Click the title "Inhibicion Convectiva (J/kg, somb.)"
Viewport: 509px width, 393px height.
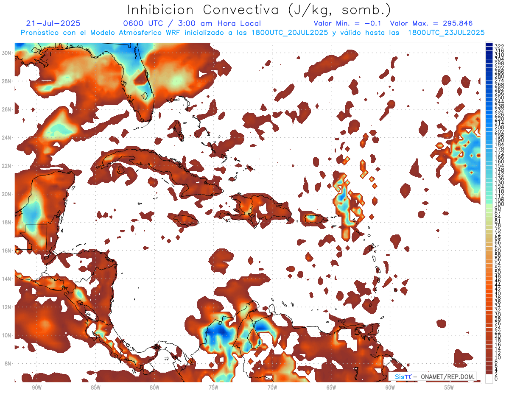(x=259, y=10)
